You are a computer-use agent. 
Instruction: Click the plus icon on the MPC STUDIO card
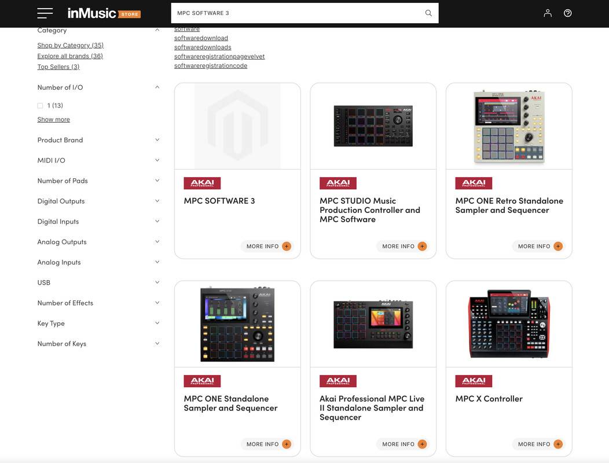coord(422,247)
